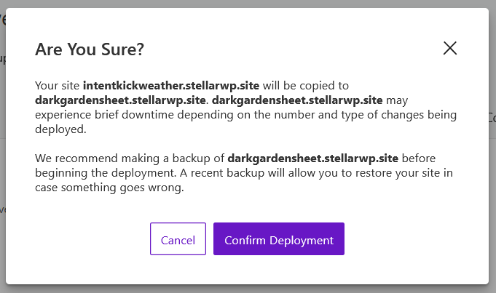Select the bold intentkickweather.stellarwp.site domain
The width and height of the screenshot is (496, 293).
click(166, 85)
